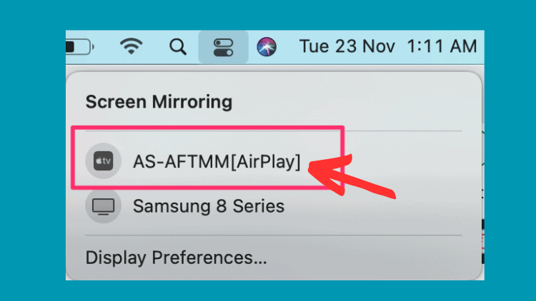Dismiss menu by clicking teal background
The width and height of the screenshot is (536, 301).
tap(32, 150)
